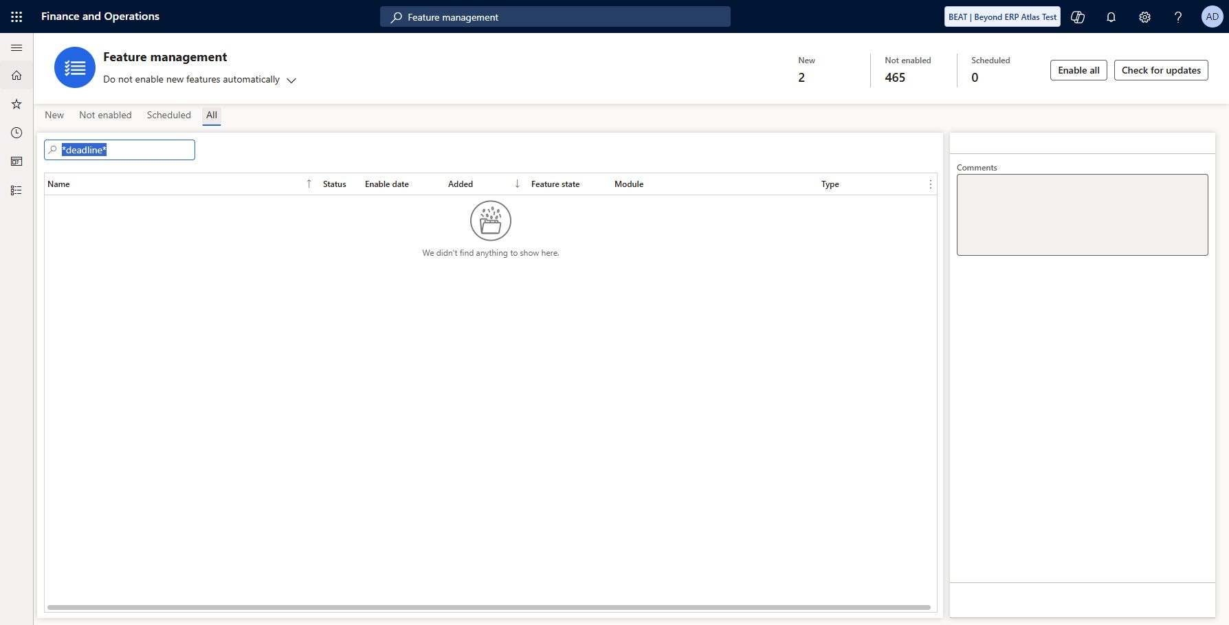This screenshot has width=1229, height=625.
Task: Open the Settings gear in the header
Action: (1144, 17)
